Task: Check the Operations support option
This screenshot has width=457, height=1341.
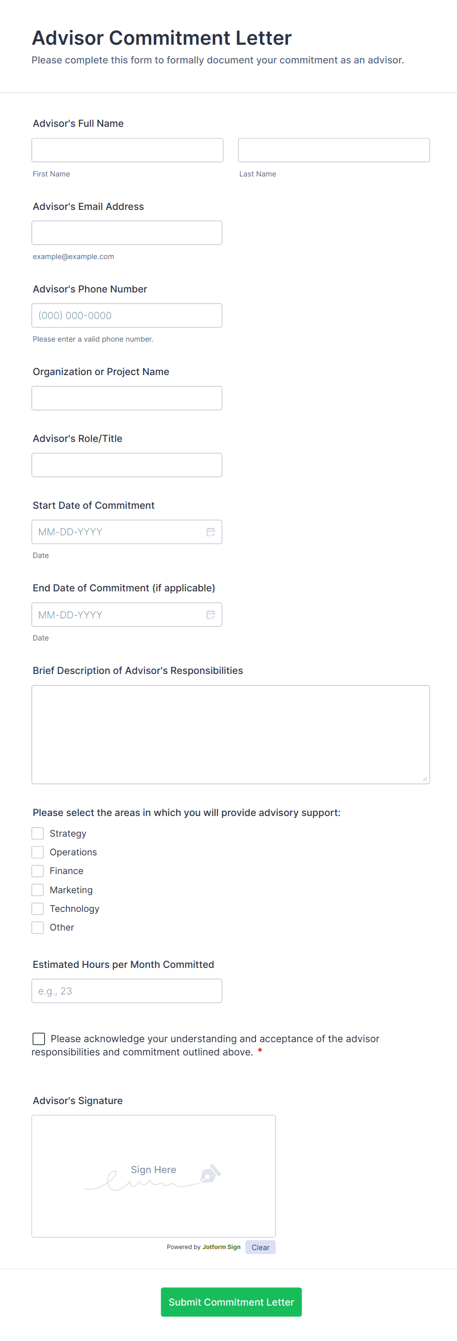Action: (37, 852)
